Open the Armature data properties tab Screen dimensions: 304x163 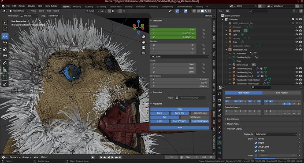click(x=219, y=143)
